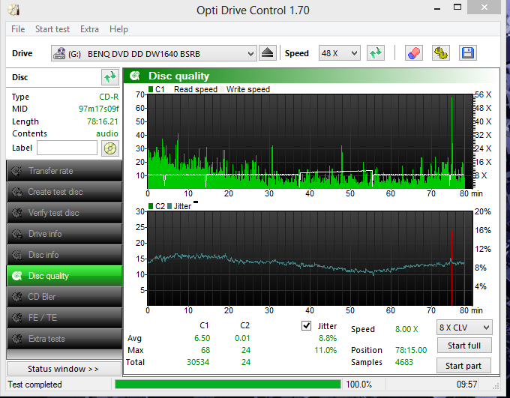Click the Samples value 4683
This screenshot has width=510, height=398.
(x=404, y=362)
